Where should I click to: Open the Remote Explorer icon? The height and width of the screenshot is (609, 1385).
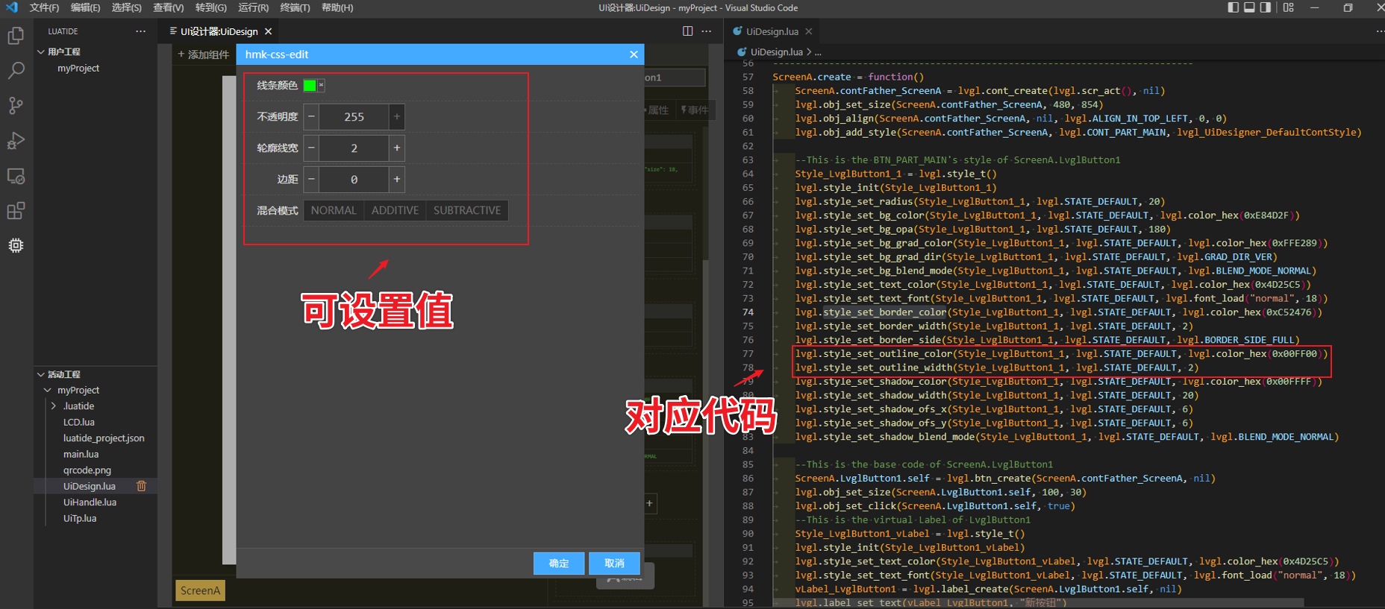16,176
